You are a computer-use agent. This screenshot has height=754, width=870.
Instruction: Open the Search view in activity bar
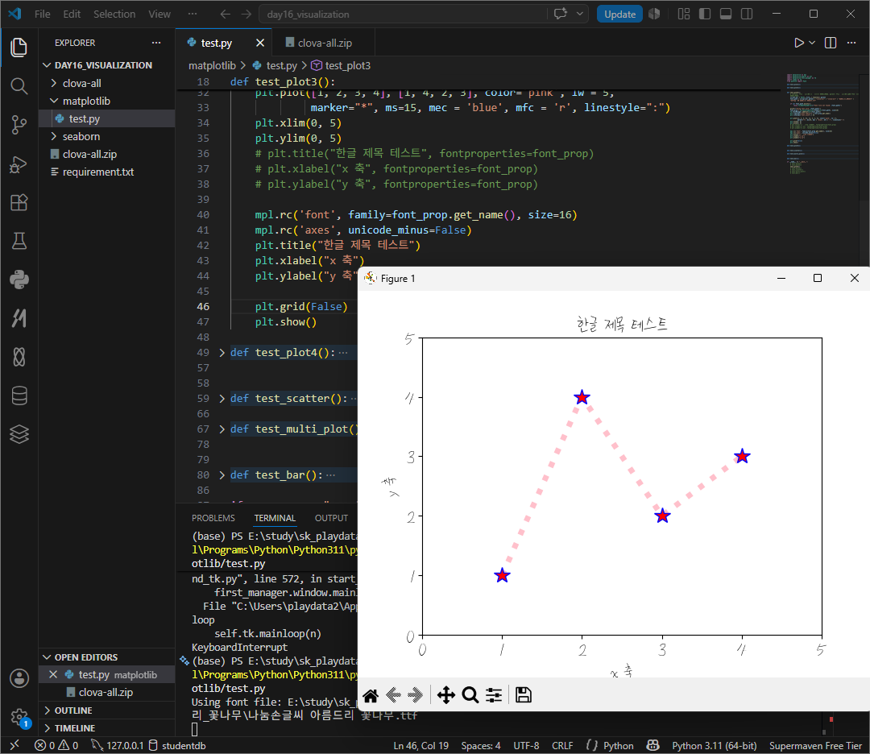(x=19, y=86)
